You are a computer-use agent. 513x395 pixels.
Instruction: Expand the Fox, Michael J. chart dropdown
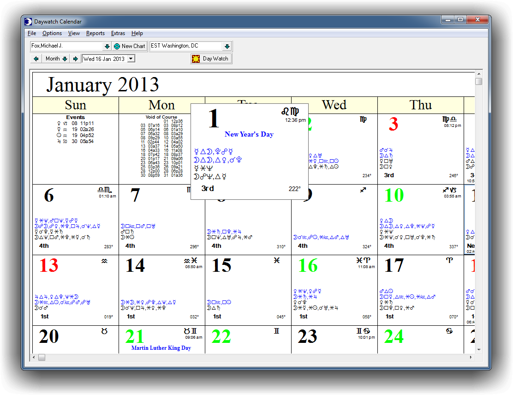click(107, 46)
